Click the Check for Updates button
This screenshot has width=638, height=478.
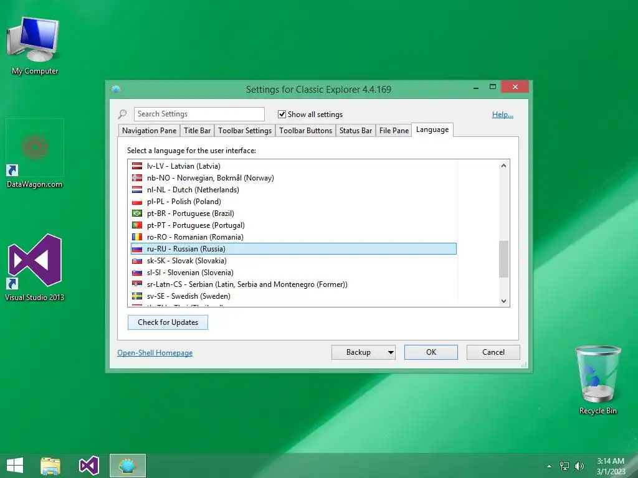[x=168, y=322]
